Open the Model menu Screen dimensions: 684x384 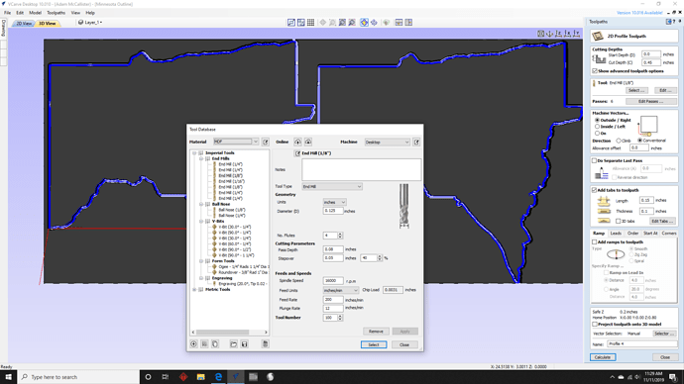click(x=35, y=13)
